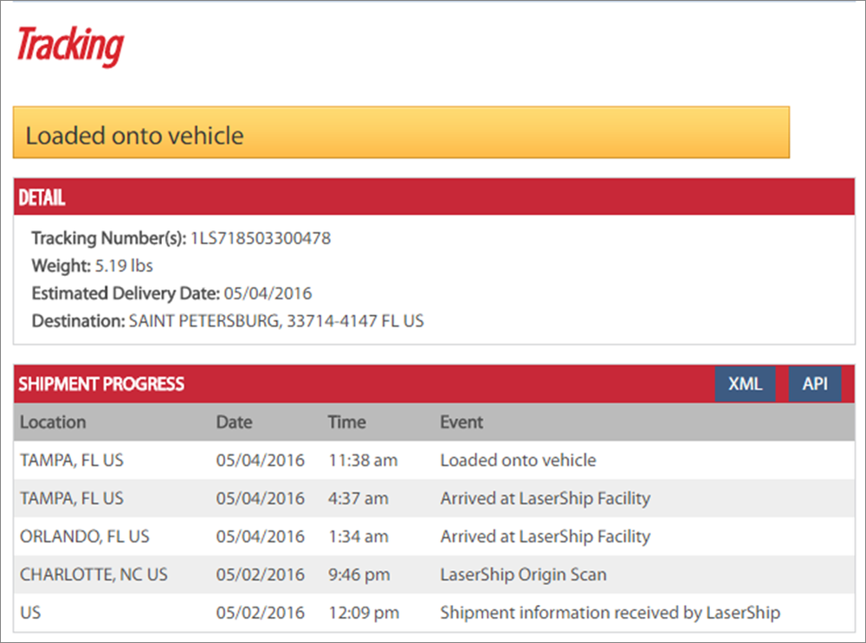Click the 9:46 pm time cell
Image resolution: width=866 pixels, height=643 pixels.
coord(359,575)
